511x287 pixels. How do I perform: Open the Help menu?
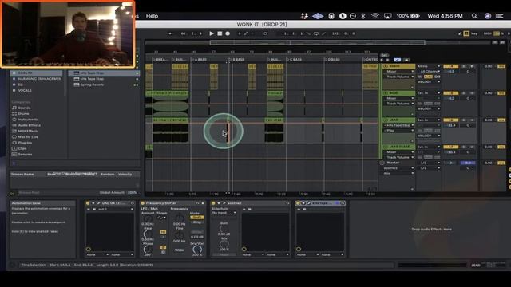(152, 16)
